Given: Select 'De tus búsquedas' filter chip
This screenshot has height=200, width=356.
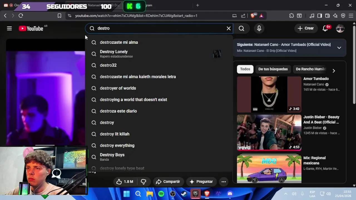Looking at the screenshot, I should (x=273, y=69).
